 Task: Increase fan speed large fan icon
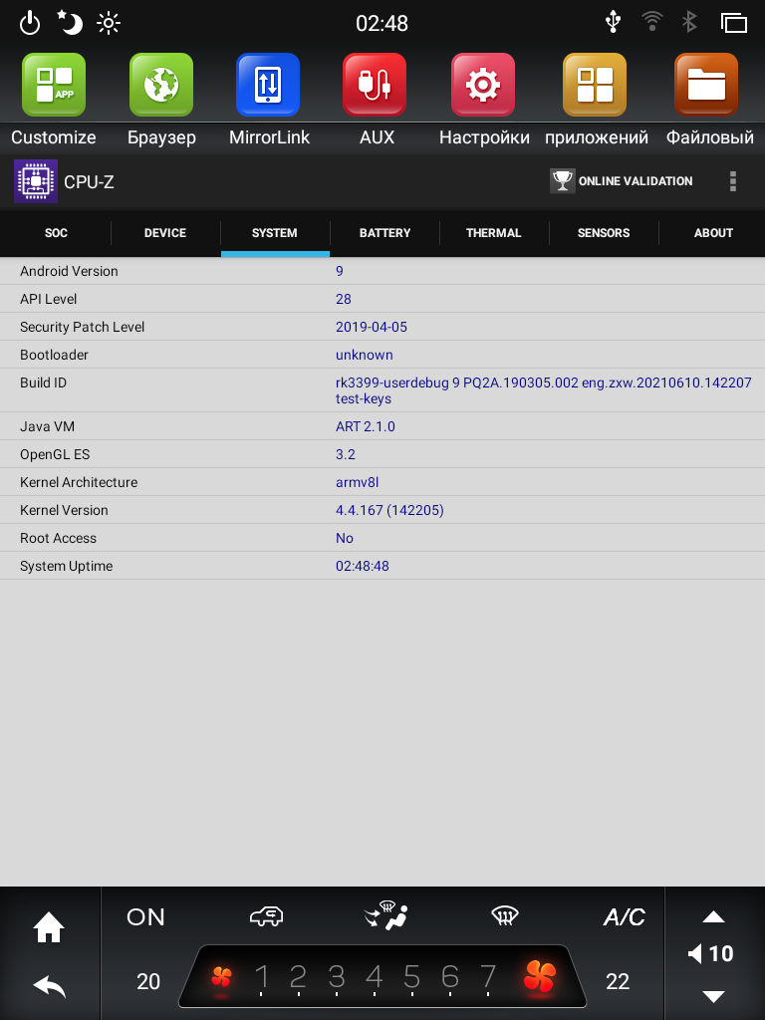pos(540,977)
